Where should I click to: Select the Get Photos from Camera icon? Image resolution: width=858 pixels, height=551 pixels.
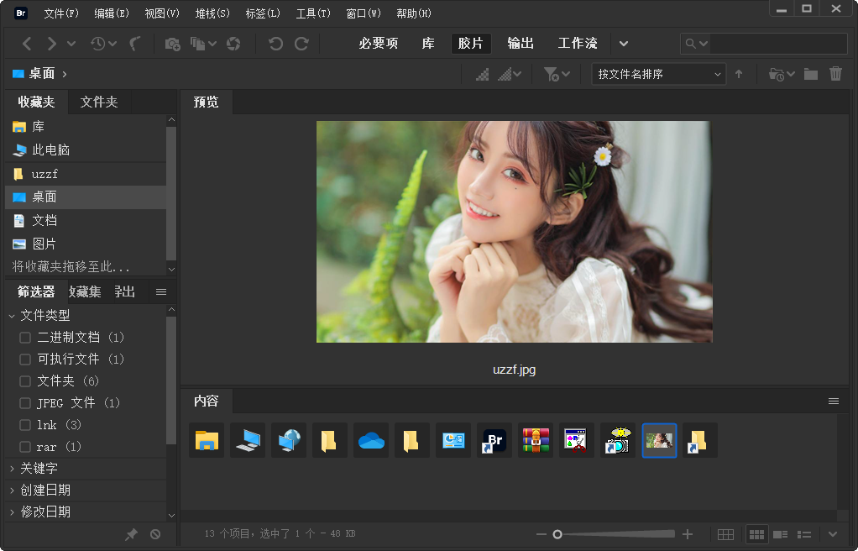pyautogui.click(x=172, y=44)
